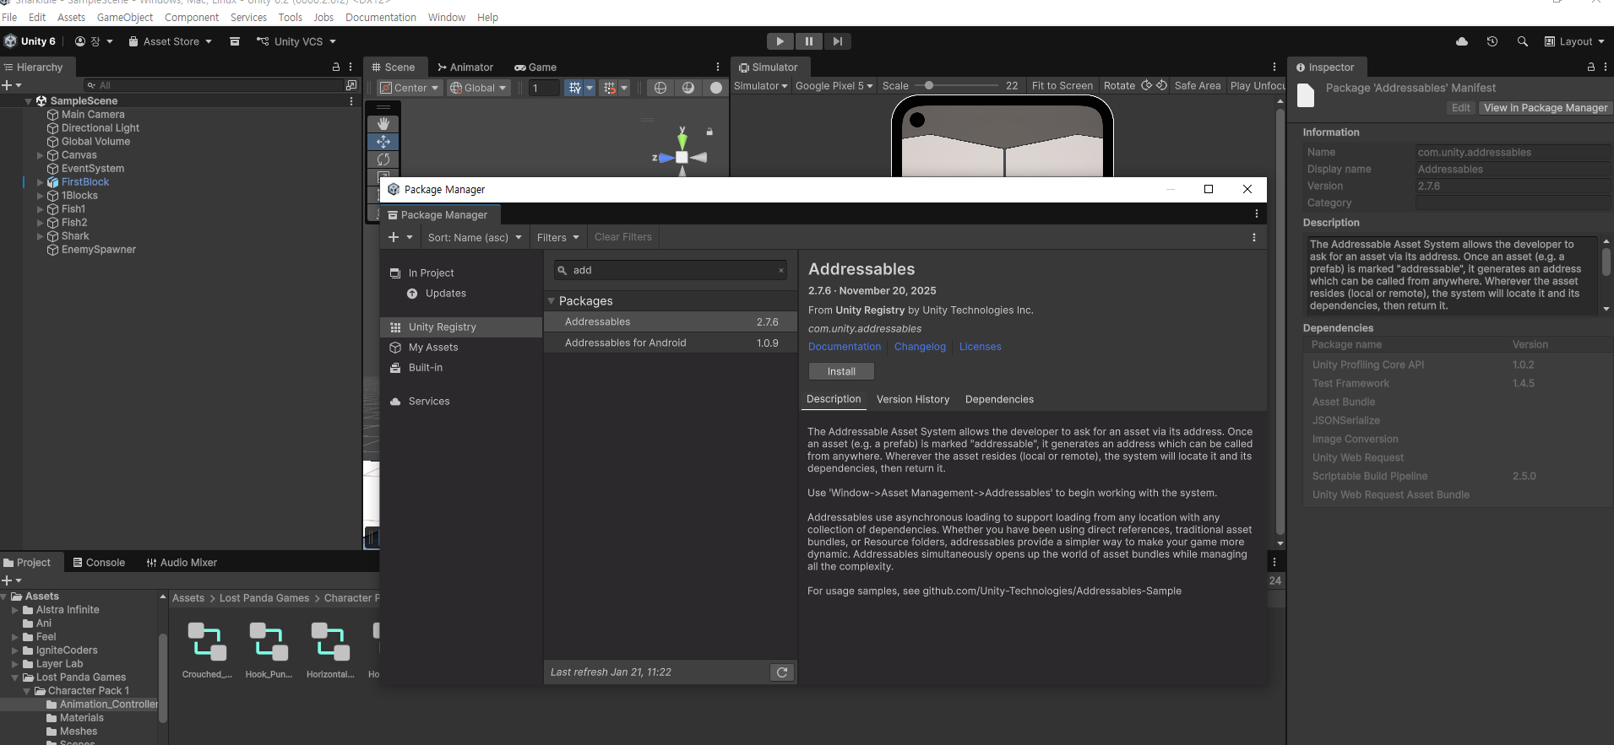Click the Step frame button
Screen dimensions: 1614x745
[x=837, y=41]
